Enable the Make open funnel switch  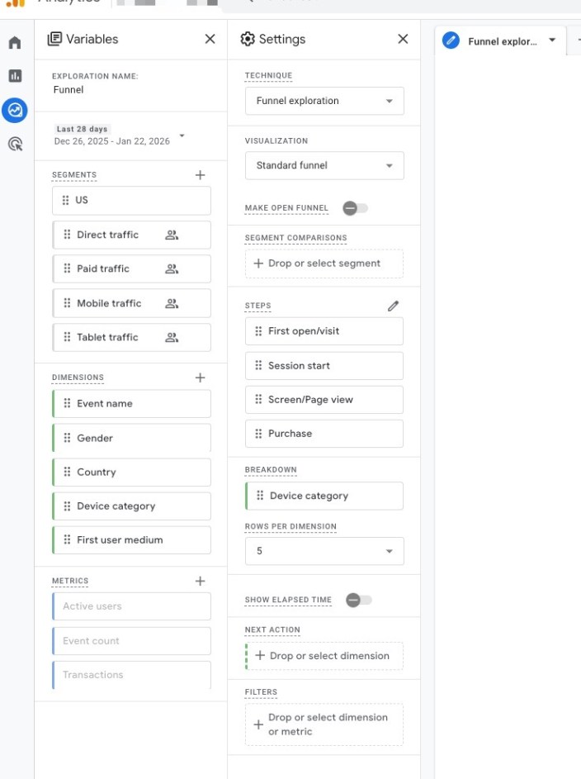click(354, 208)
